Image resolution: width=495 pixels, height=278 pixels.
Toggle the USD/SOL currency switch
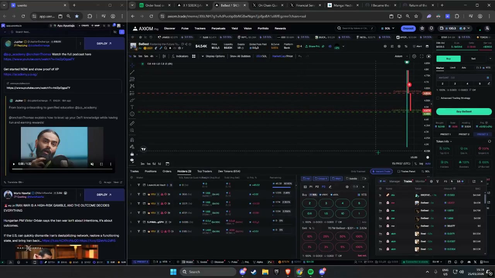(x=261, y=56)
